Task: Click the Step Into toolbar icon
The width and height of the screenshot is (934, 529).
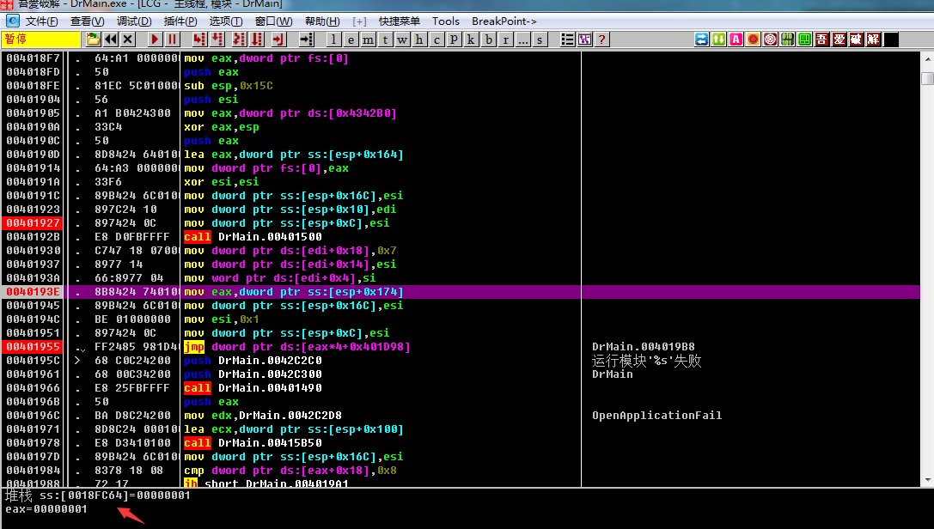Action: pos(199,40)
